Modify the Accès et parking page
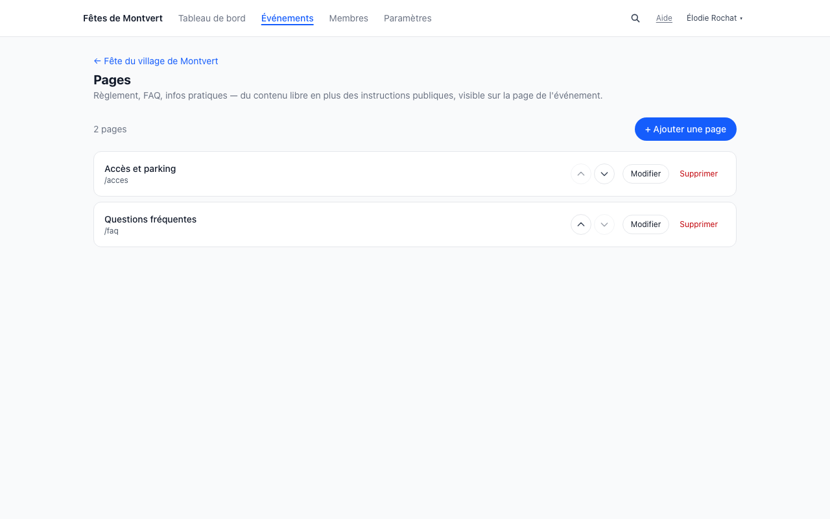This screenshot has height=519, width=830. (646, 174)
